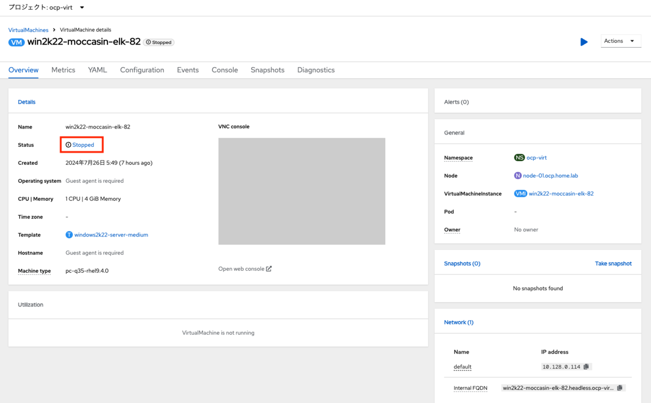Click the T template badge icon
The image size is (651, 403).
tap(69, 235)
